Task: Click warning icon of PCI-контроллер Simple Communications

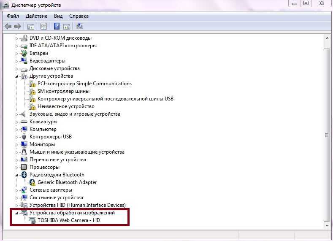Action: coord(32,84)
